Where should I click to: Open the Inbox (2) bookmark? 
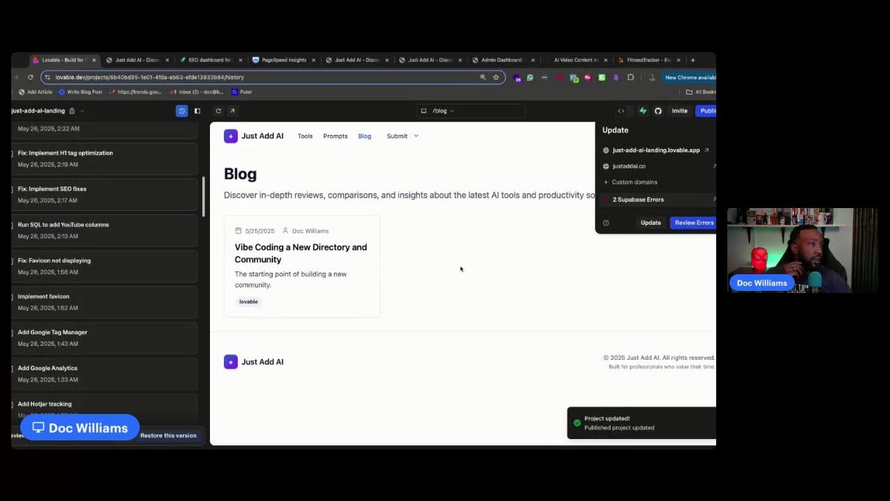pyautogui.click(x=197, y=92)
